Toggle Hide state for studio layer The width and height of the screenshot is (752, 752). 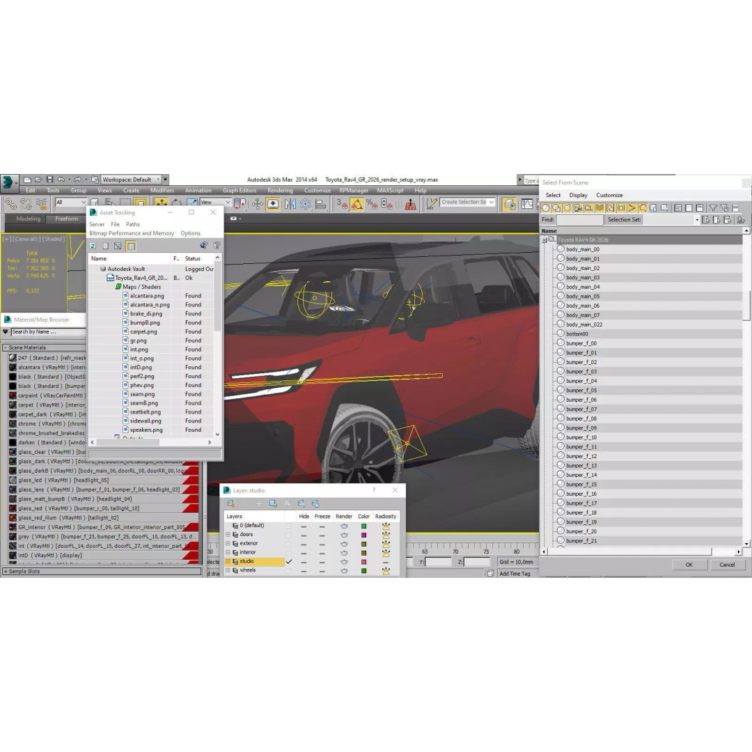pos(304,562)
